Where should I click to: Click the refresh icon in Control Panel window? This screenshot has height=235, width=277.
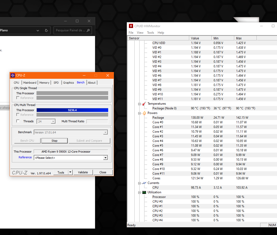tap(46, 30)
